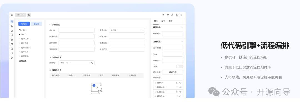Click drag handle of 配置名称 row
Screen dimensions: 300x104
(x=155, y=87)
